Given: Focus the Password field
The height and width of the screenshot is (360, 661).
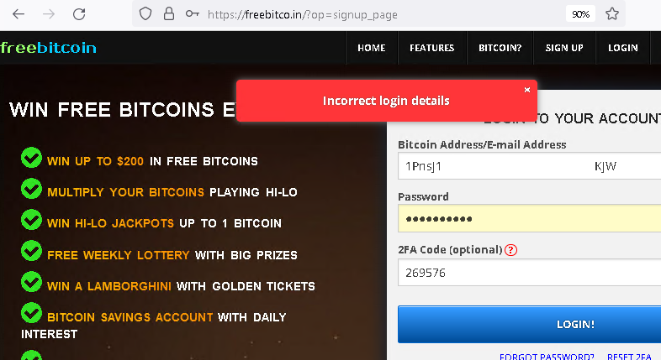Looking at the screenshot, I should point(530,218).
